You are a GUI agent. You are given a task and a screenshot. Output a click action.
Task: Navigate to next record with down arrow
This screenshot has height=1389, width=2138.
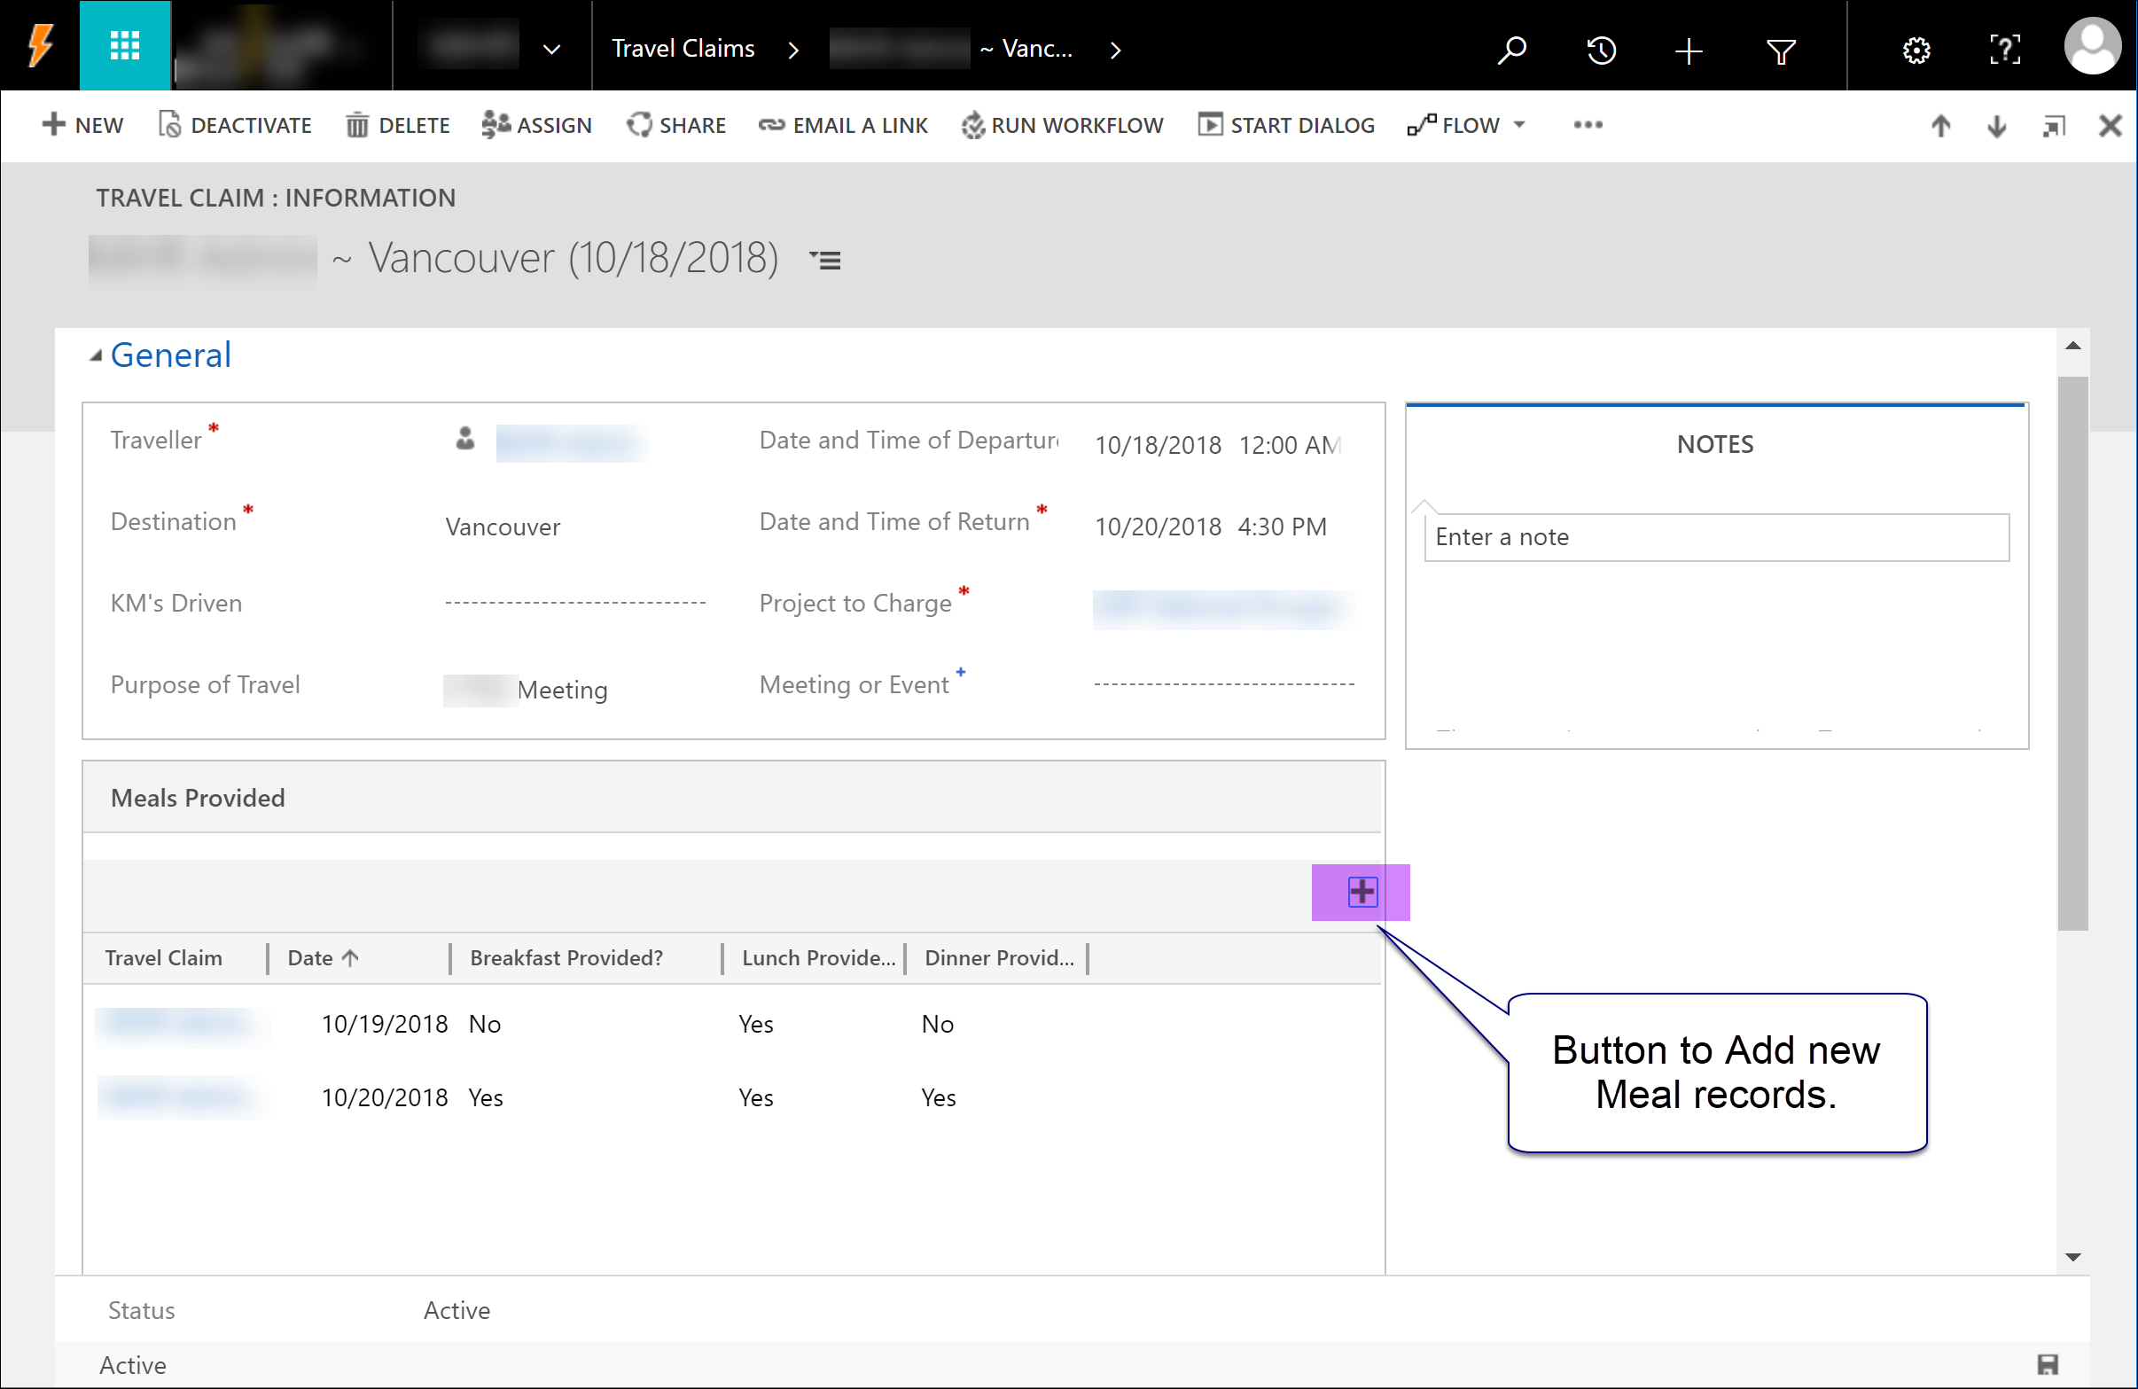[x=1996, y=126]
